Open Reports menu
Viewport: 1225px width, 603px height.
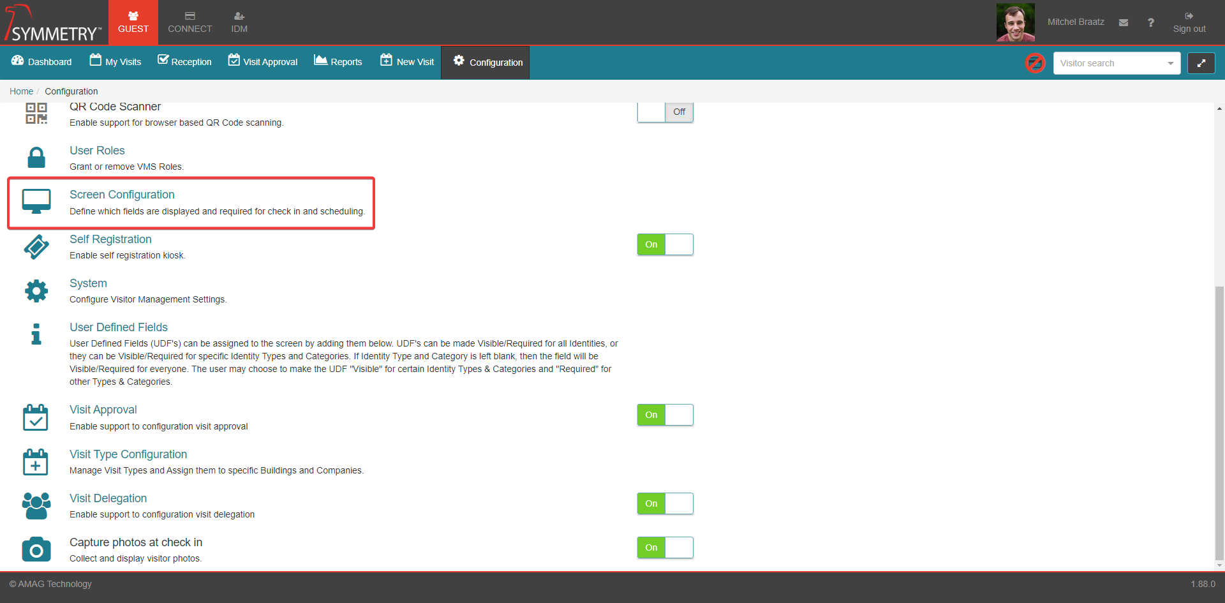338,62
